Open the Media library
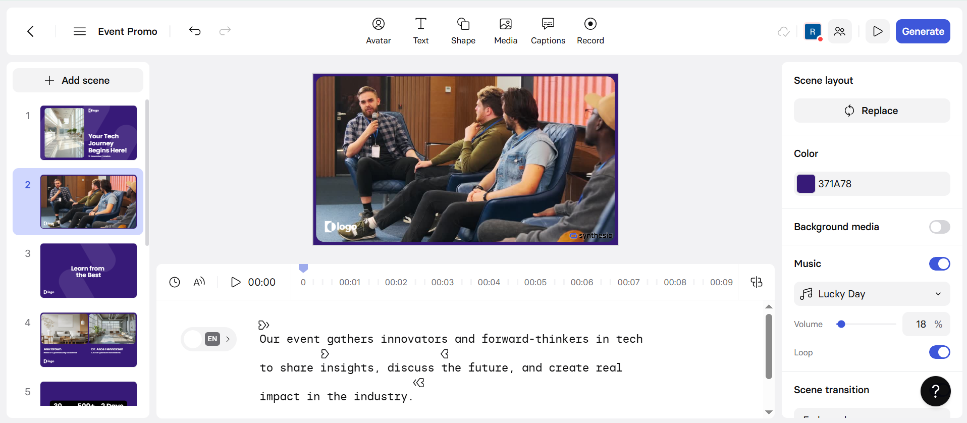The height and width of the screenshot is (423, 967). coord(506,31)
